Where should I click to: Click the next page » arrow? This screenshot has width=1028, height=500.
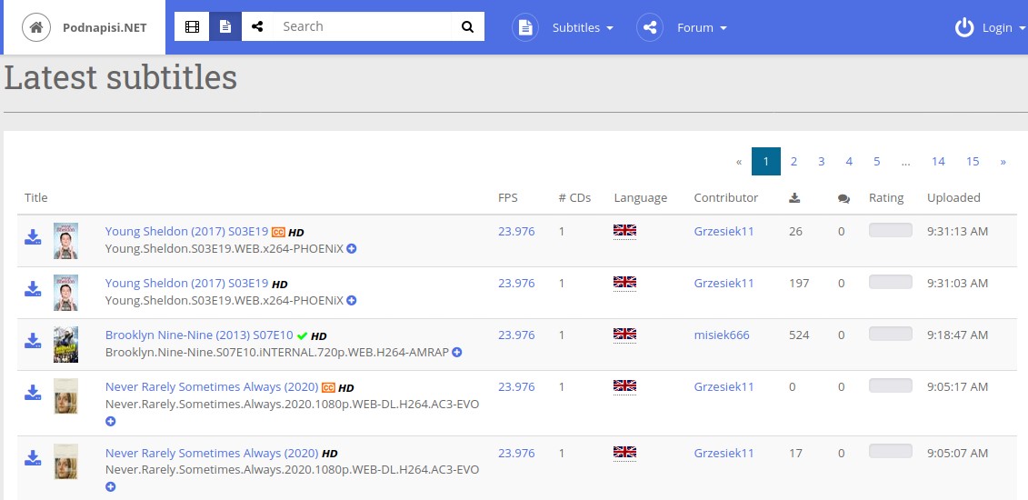[x=1003, y=161]
